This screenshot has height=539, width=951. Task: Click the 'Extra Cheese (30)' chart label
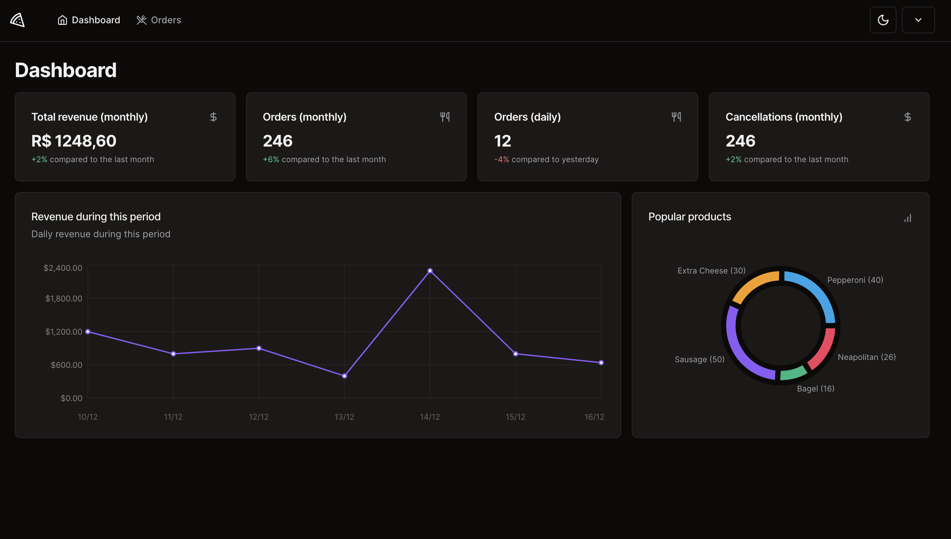pyautogui.click(x=711, y=270)
